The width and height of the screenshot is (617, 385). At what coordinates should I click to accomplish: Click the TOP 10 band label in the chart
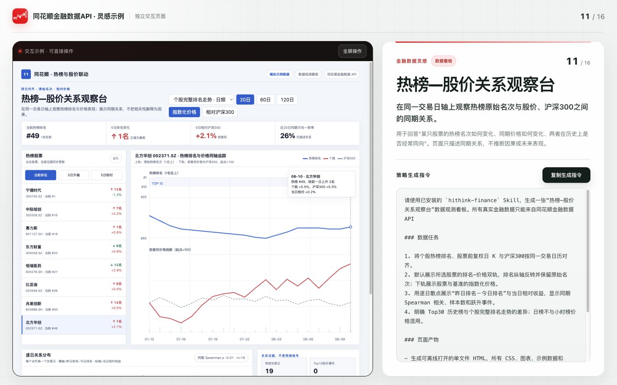pyautogui.click(x=157, y=184)
